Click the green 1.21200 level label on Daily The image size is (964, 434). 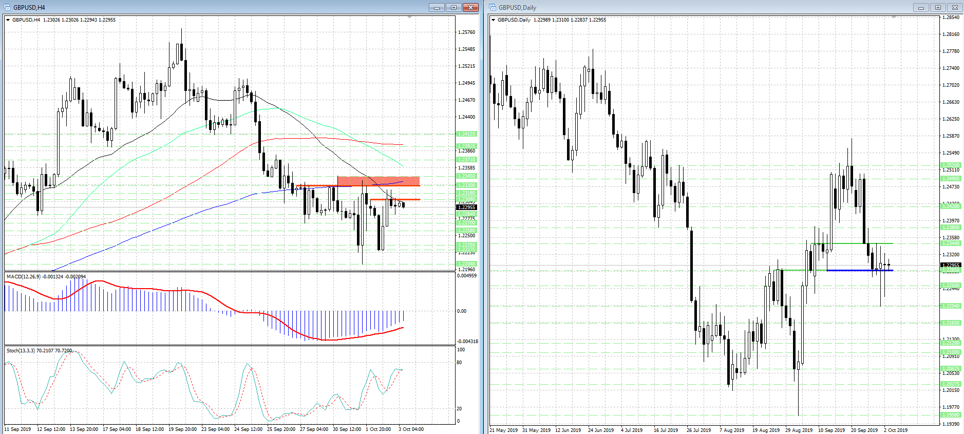click(x=951, y=343)
